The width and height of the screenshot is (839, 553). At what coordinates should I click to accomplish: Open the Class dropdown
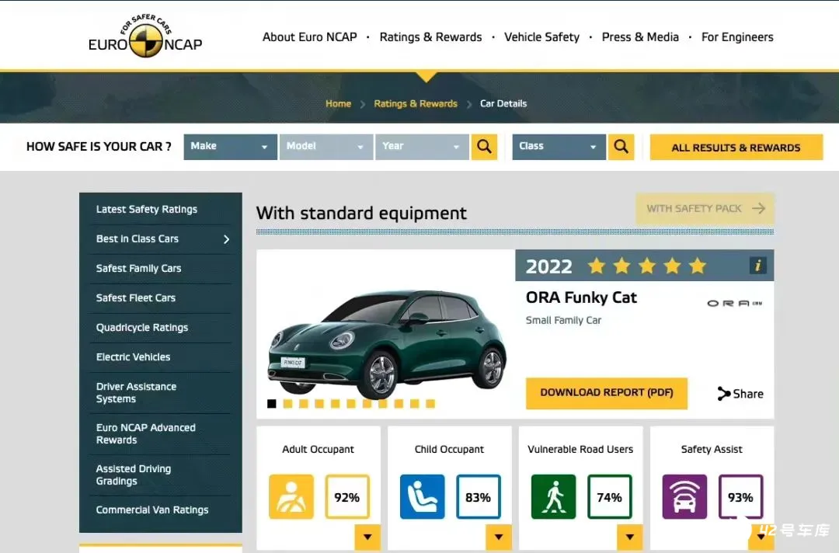click(559, 147)
